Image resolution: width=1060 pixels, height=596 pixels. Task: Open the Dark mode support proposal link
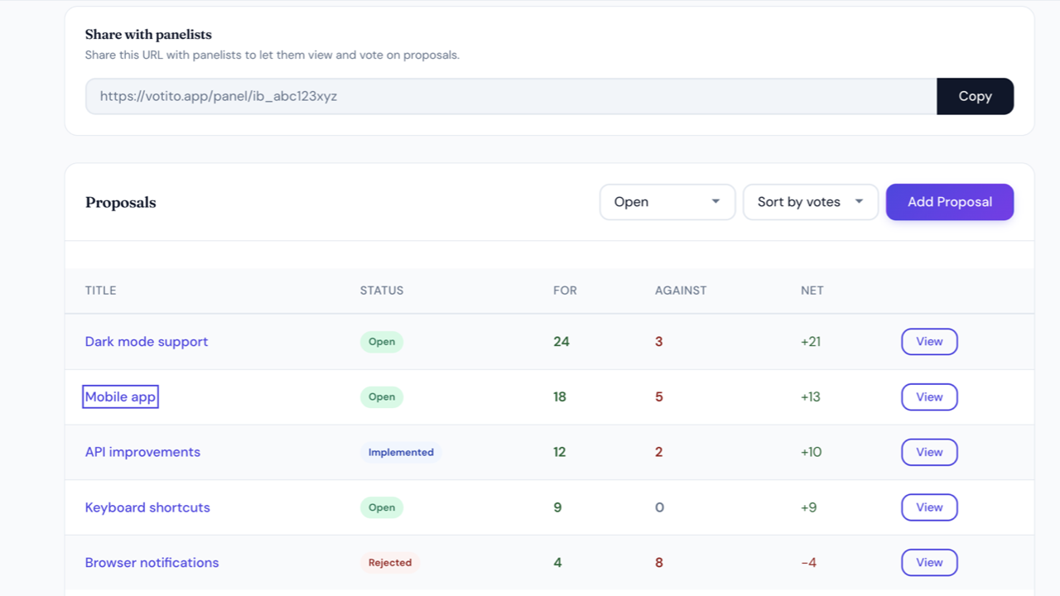147,342
